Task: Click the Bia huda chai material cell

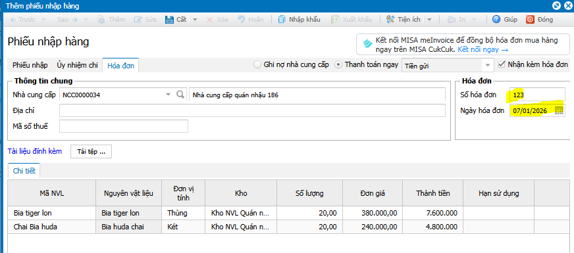Action: coord(128,227)
